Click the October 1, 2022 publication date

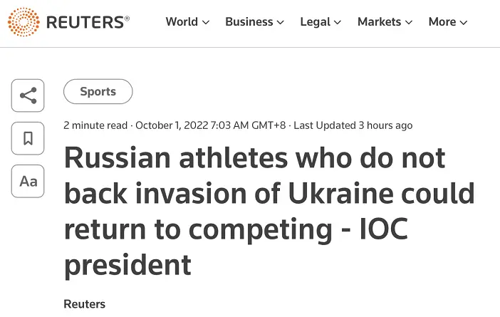pos(172,125)
